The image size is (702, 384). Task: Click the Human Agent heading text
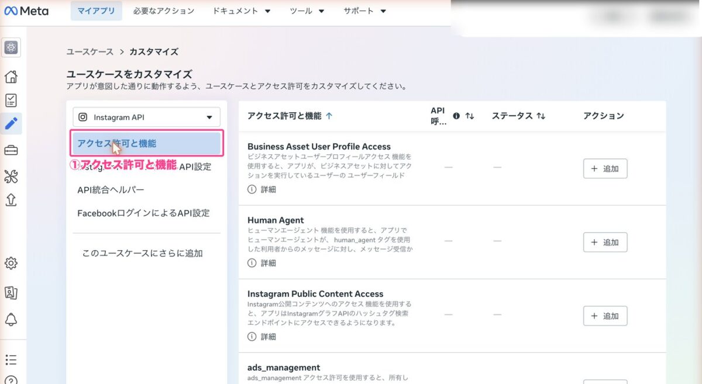click(276, 220)
